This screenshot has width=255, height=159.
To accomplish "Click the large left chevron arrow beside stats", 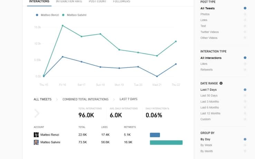I will [37, 113].
